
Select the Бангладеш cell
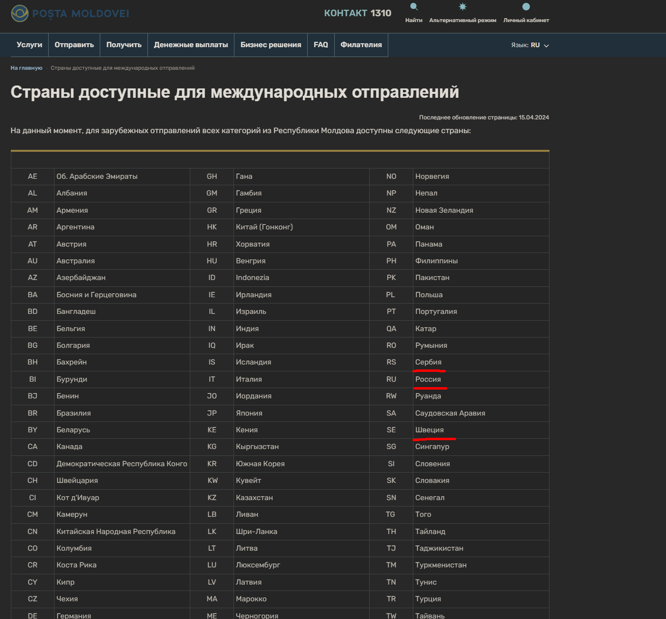(x=122, y=311)
